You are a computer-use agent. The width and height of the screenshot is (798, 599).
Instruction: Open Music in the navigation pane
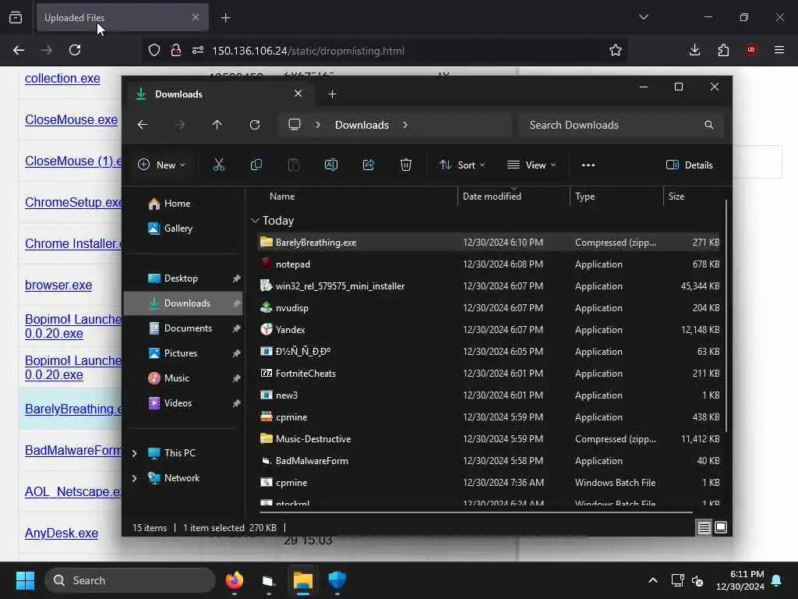coord(183,378)
